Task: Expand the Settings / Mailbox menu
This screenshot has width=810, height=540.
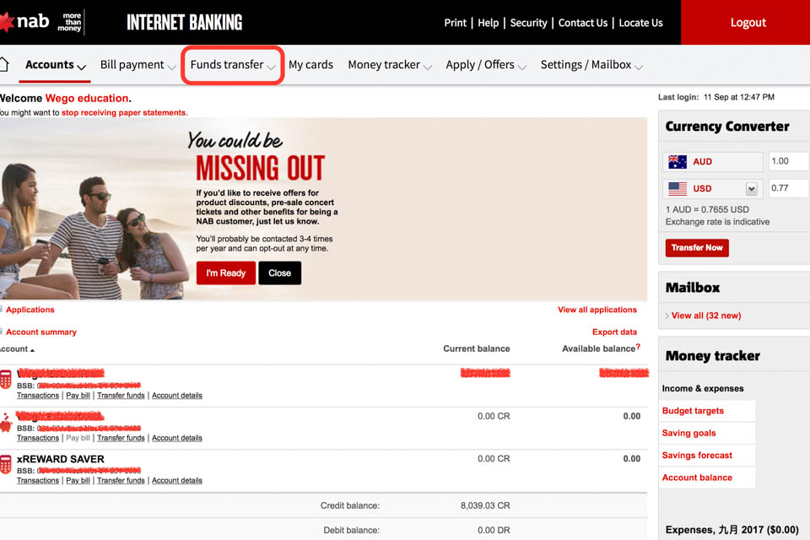Action: 591,65
